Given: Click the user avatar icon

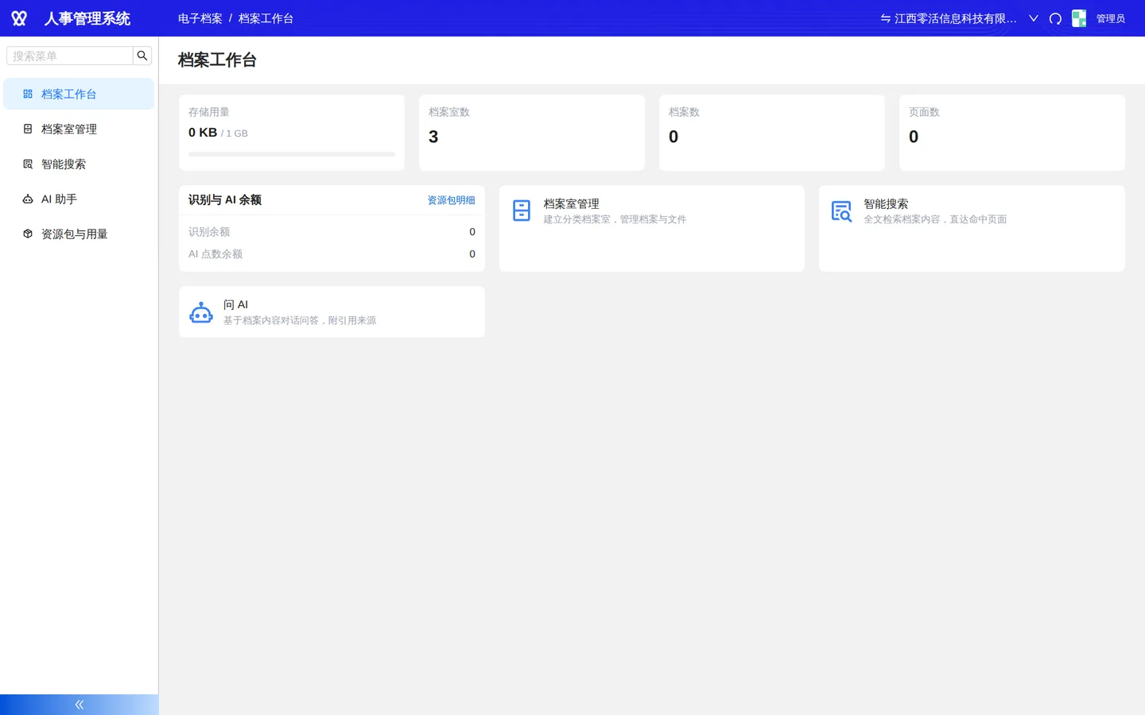Looking at the screenshot, I should [x=1079, y=18].
